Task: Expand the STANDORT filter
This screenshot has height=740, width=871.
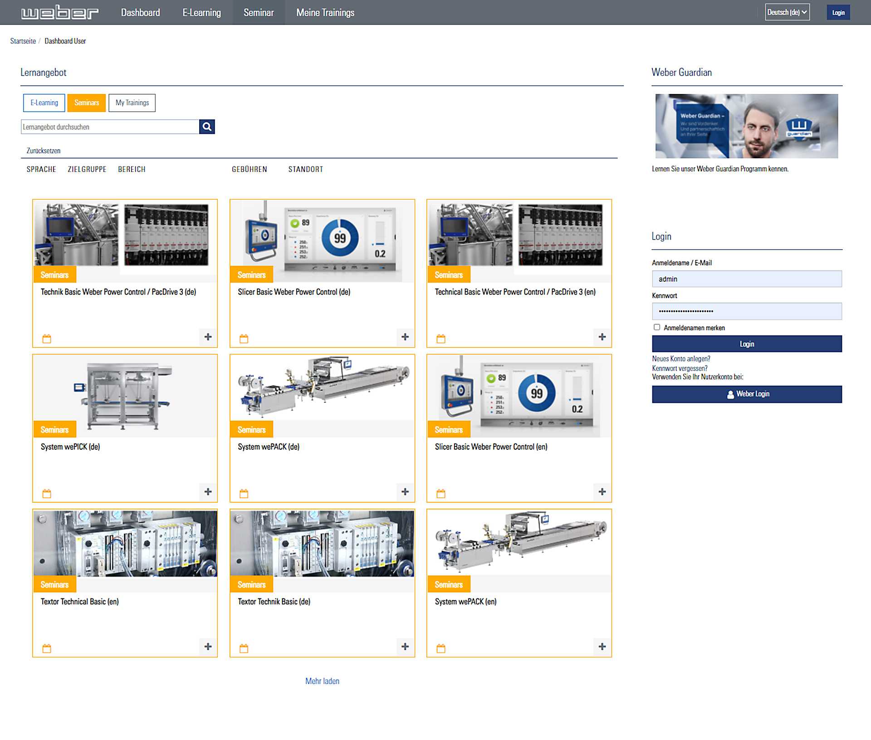Action: pyautogui.click(x=306, y=169)
